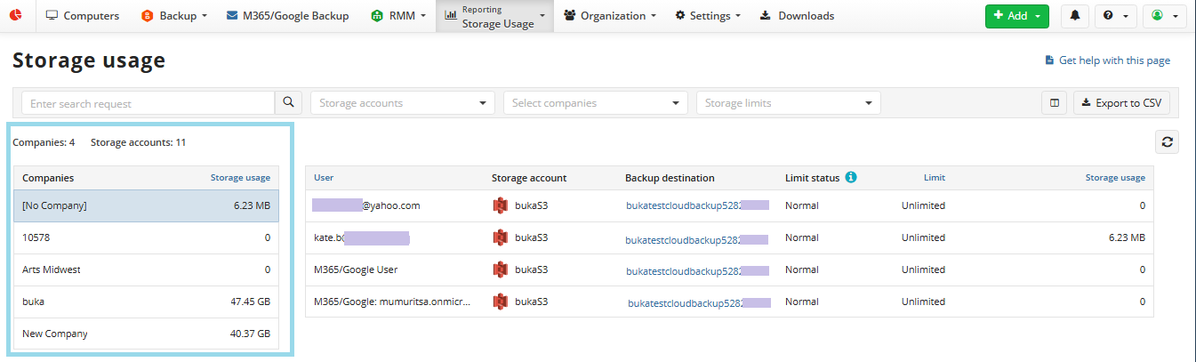Viewport: 1196px width, 362px height.
Task: Expand the Storage accounts dropdown
Action: coord(402,103)
